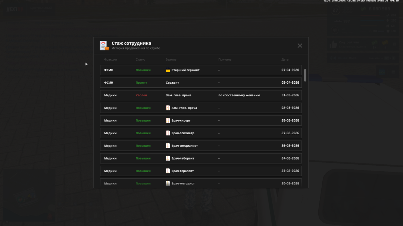Click the Дата column header
The image size is (403, 226).
[285, 59]
